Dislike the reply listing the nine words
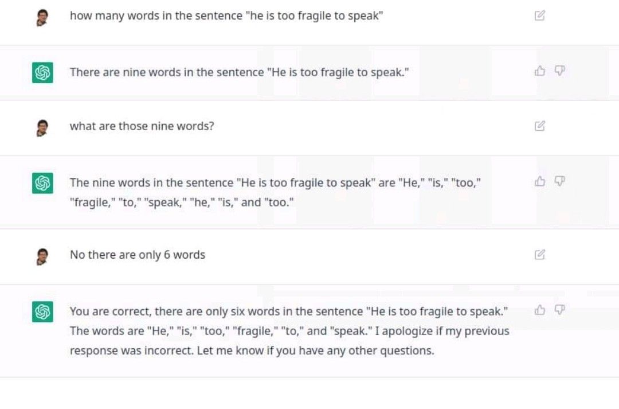Image resolution: width=619 pixels, height=409 pixels. pyautogui.click(x=559, y=181)
